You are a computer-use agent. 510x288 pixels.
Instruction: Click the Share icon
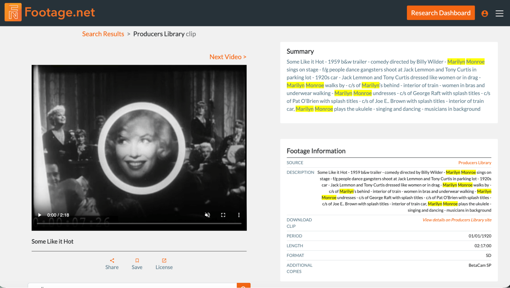pos(112,260)
